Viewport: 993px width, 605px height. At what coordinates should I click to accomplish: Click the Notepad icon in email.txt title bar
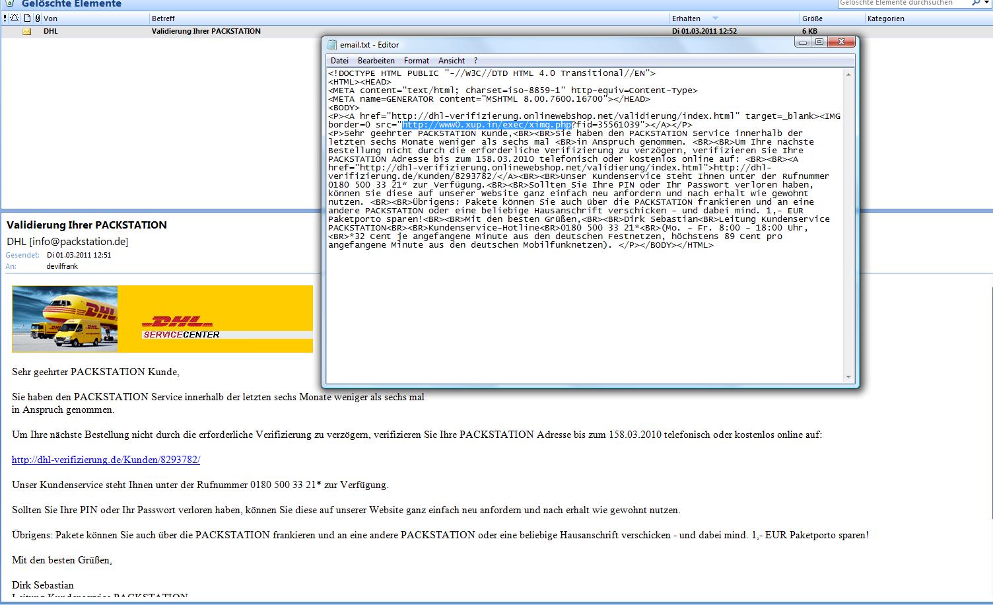coord(332,44)
